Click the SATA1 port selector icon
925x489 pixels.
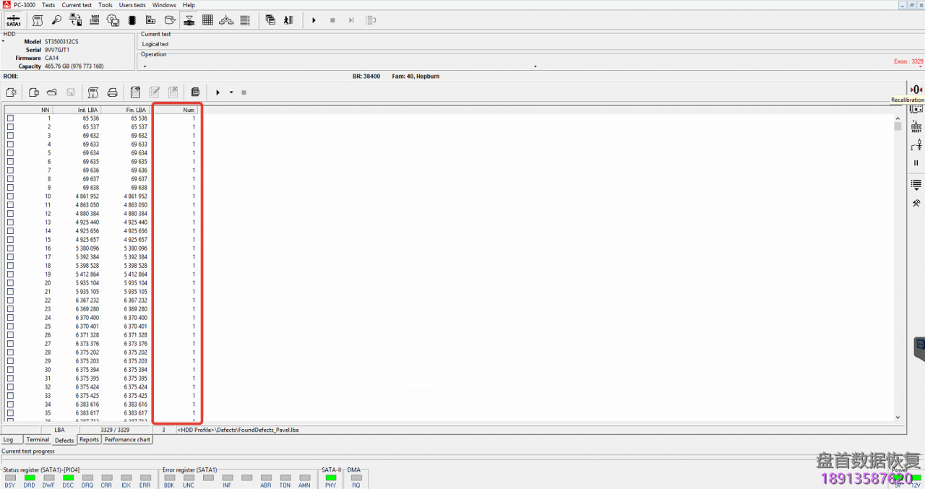point(13,20)
